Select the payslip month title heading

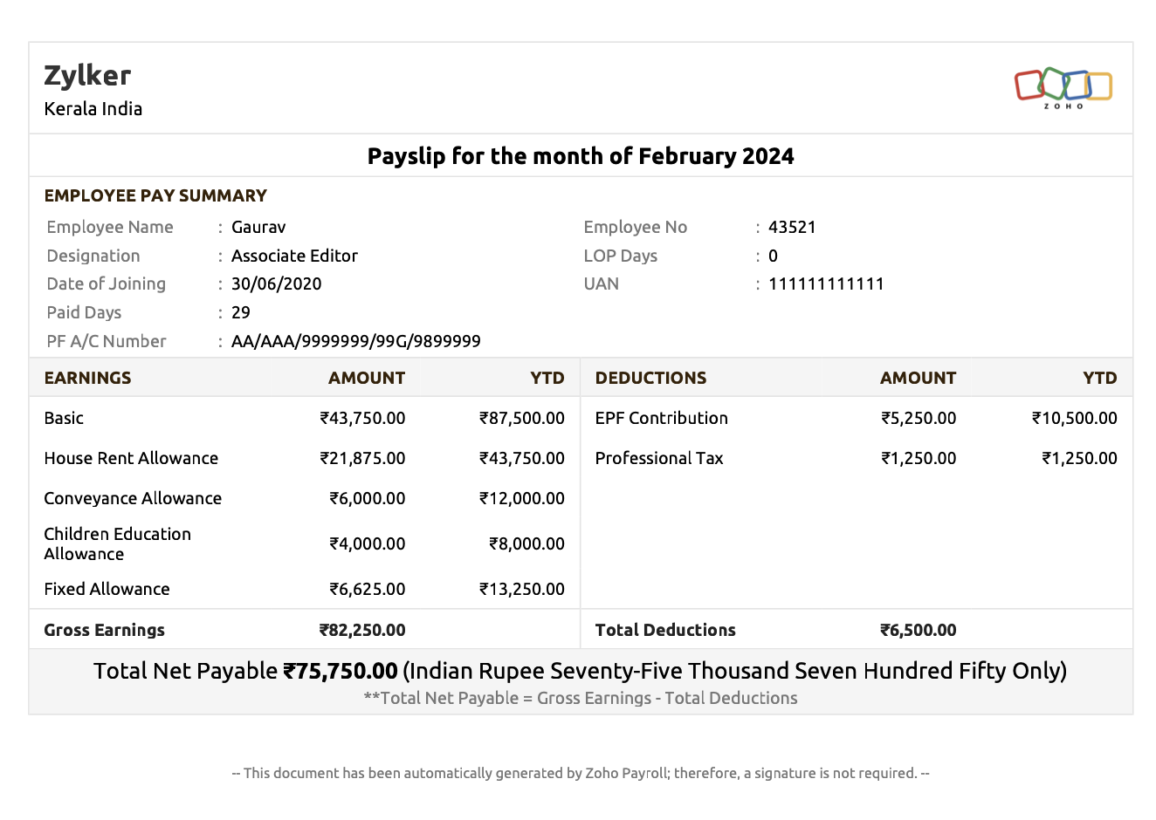tap(580, 156)
